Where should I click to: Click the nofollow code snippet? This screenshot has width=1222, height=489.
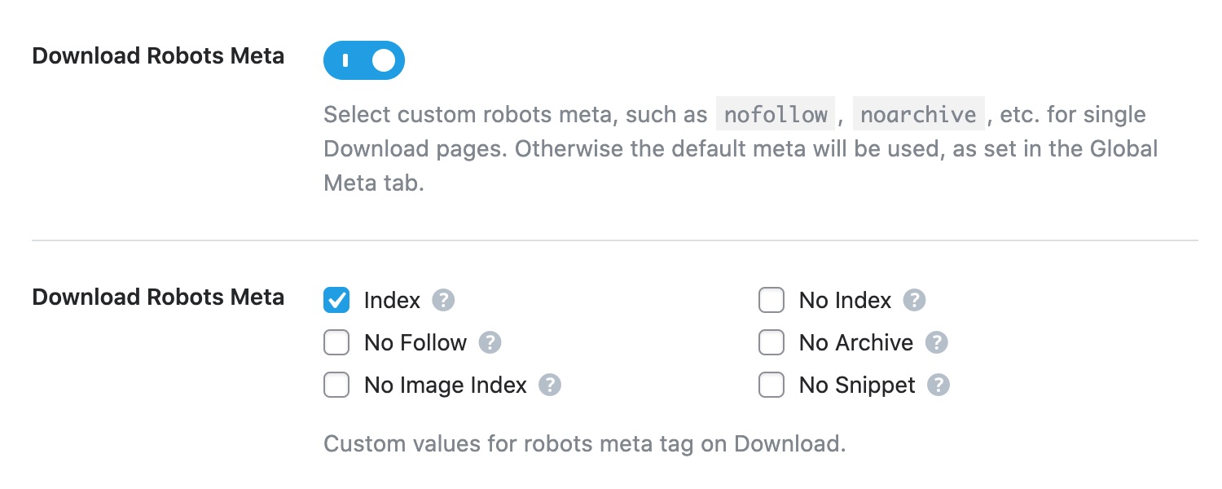[x=775, y=114]
